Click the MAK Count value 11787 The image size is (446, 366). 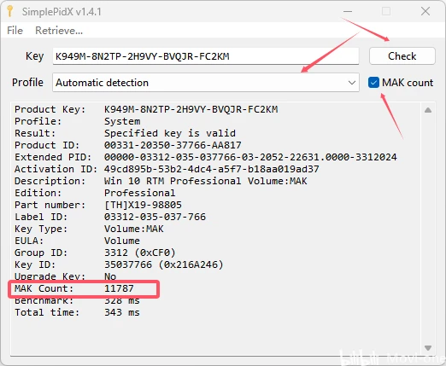119,288
